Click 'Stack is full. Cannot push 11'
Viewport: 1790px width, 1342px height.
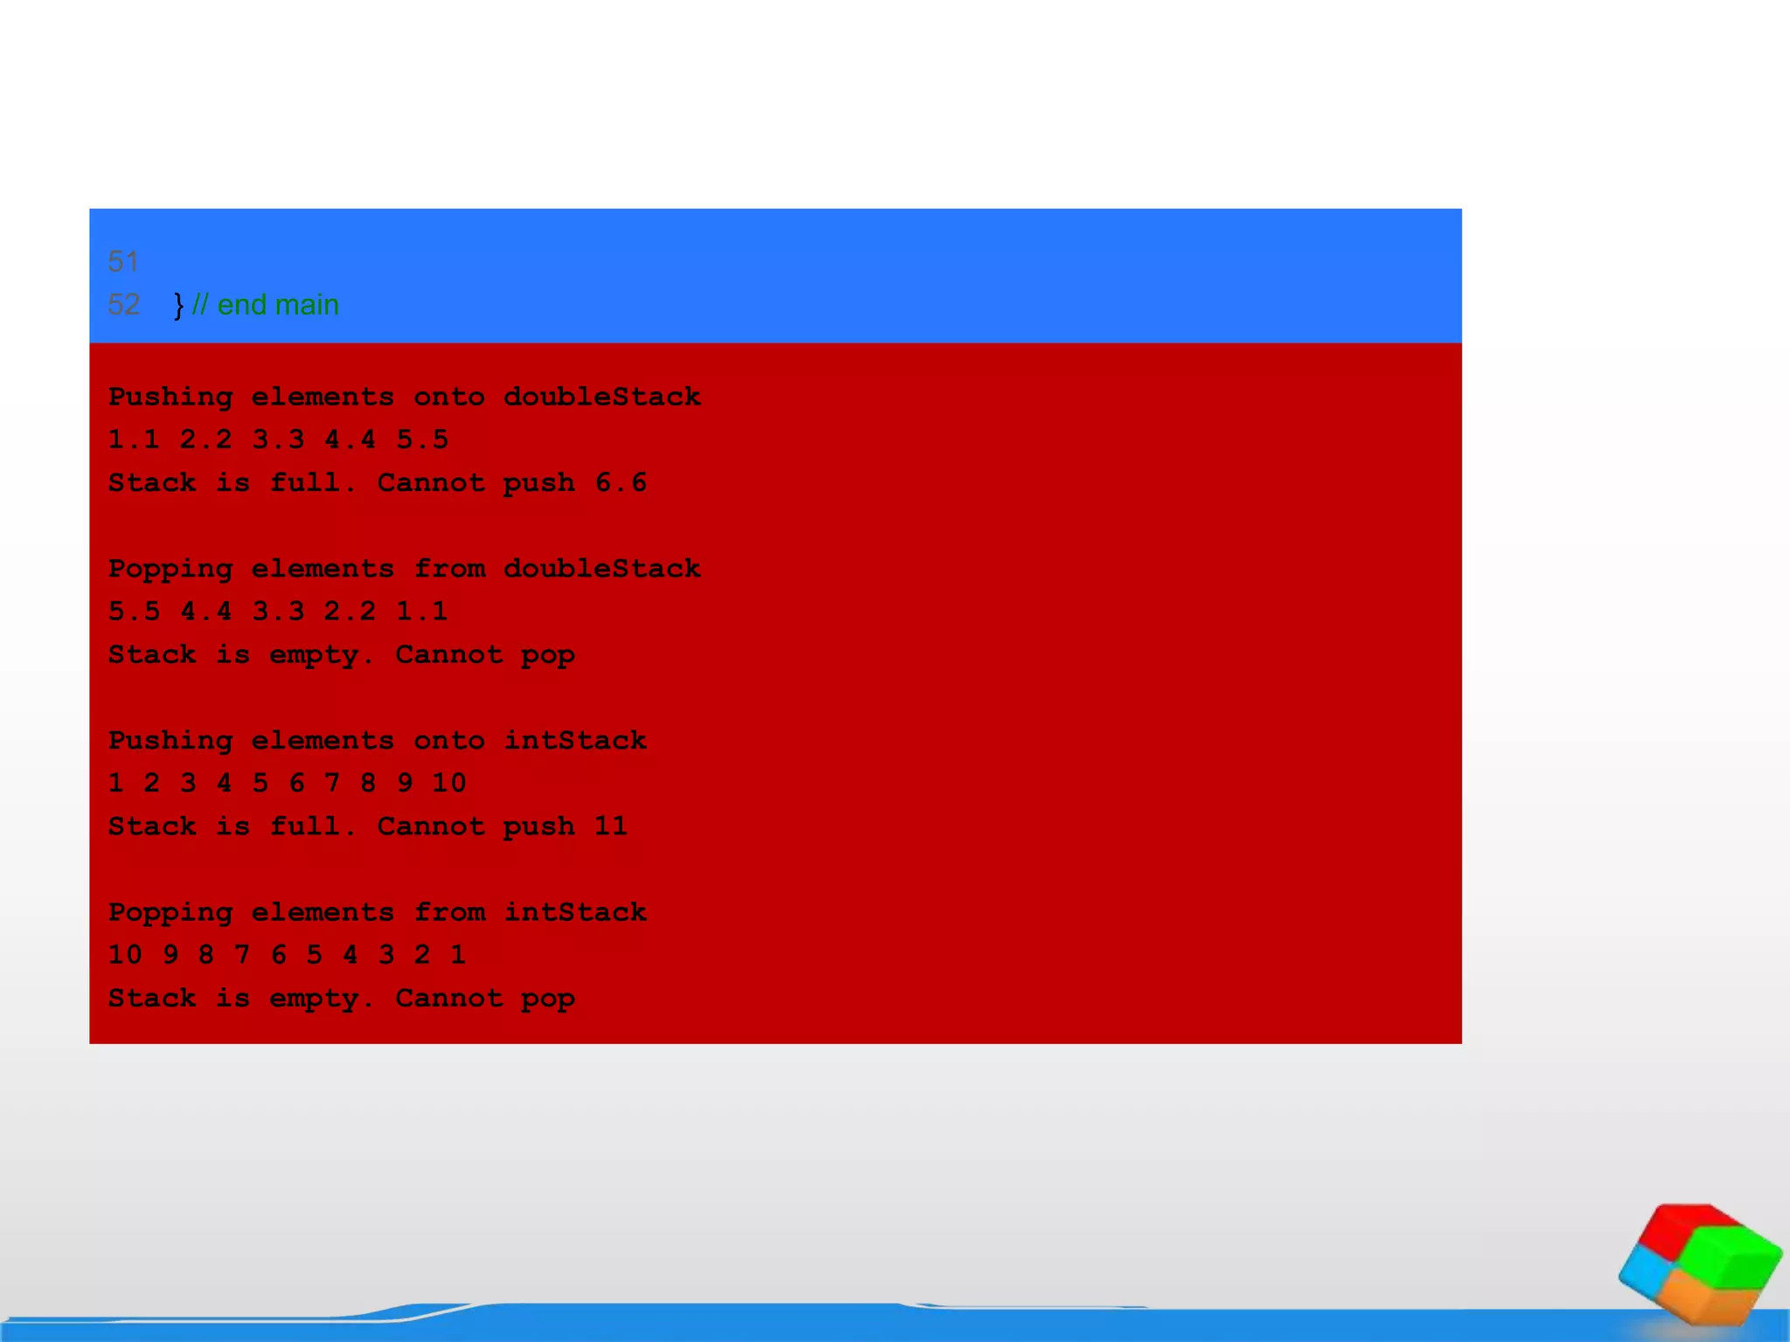(x=368, y=826)
